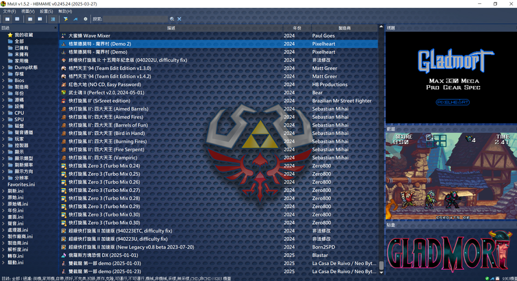Viewport: 517px width, 281px height.
Task: Expand the 刷新.ini node
Action: click(3, 191)
